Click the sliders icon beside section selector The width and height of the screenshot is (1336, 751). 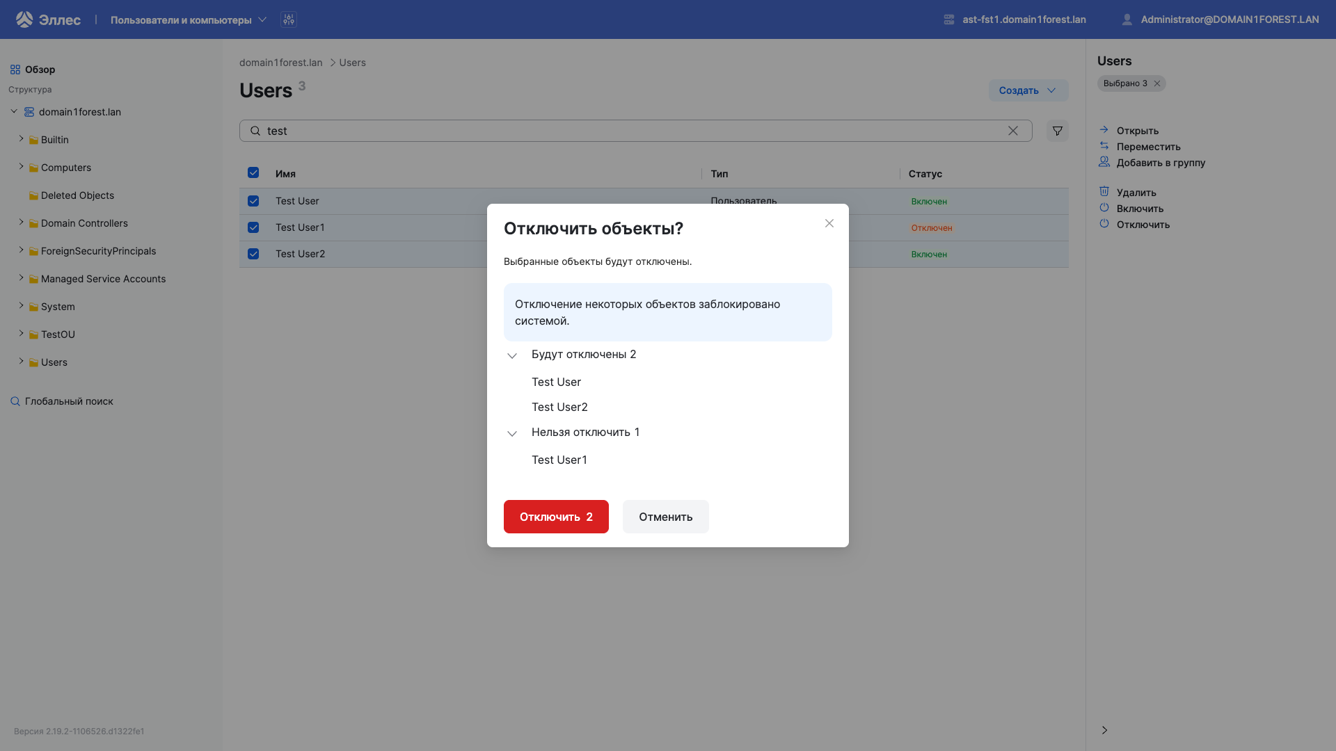[288, 19]
